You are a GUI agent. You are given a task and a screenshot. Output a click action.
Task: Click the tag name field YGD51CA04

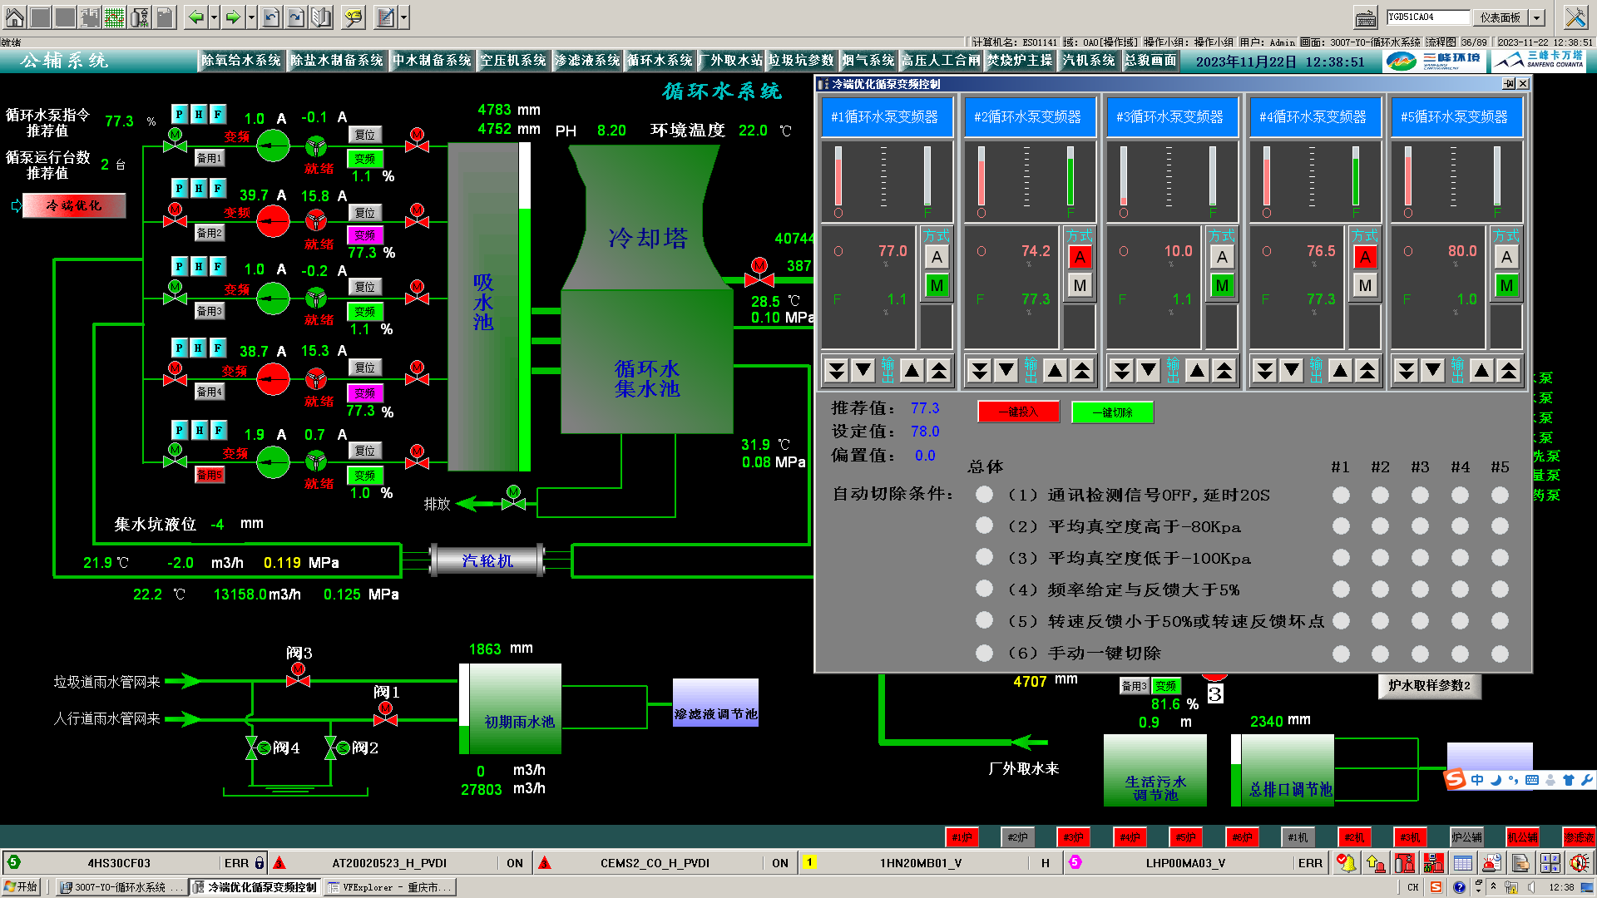point(1428,17)
